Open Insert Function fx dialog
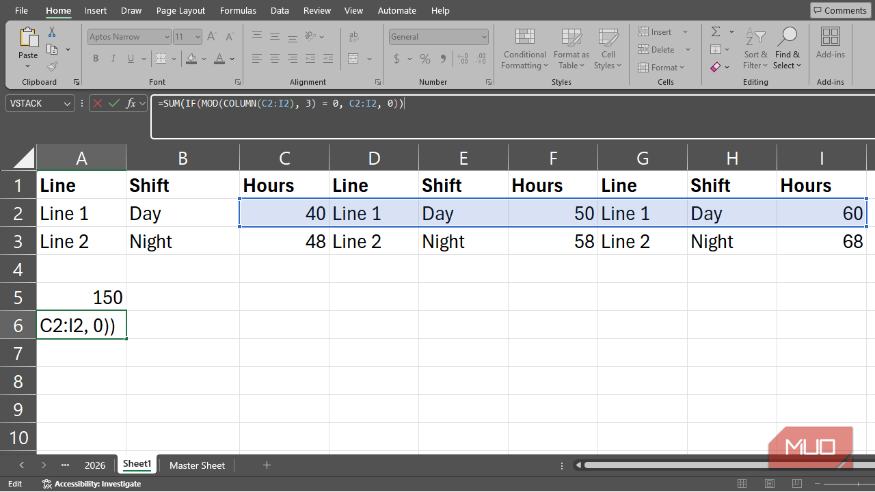Viewport: 875px width, 492px height. click(131, 104)
